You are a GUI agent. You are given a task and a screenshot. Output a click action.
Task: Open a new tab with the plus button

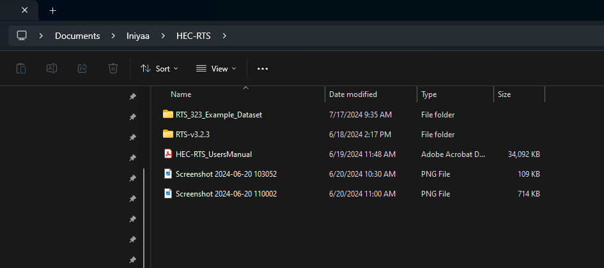click(x=53, y=10)
